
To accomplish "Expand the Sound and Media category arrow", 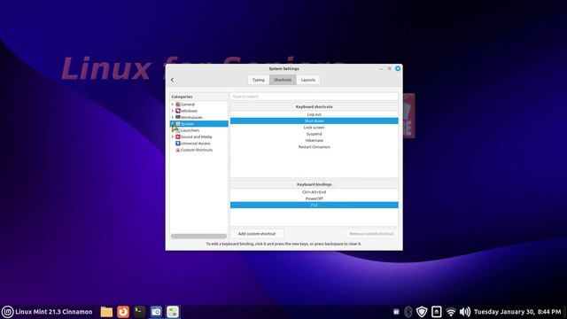I will [x=173, y=136].
